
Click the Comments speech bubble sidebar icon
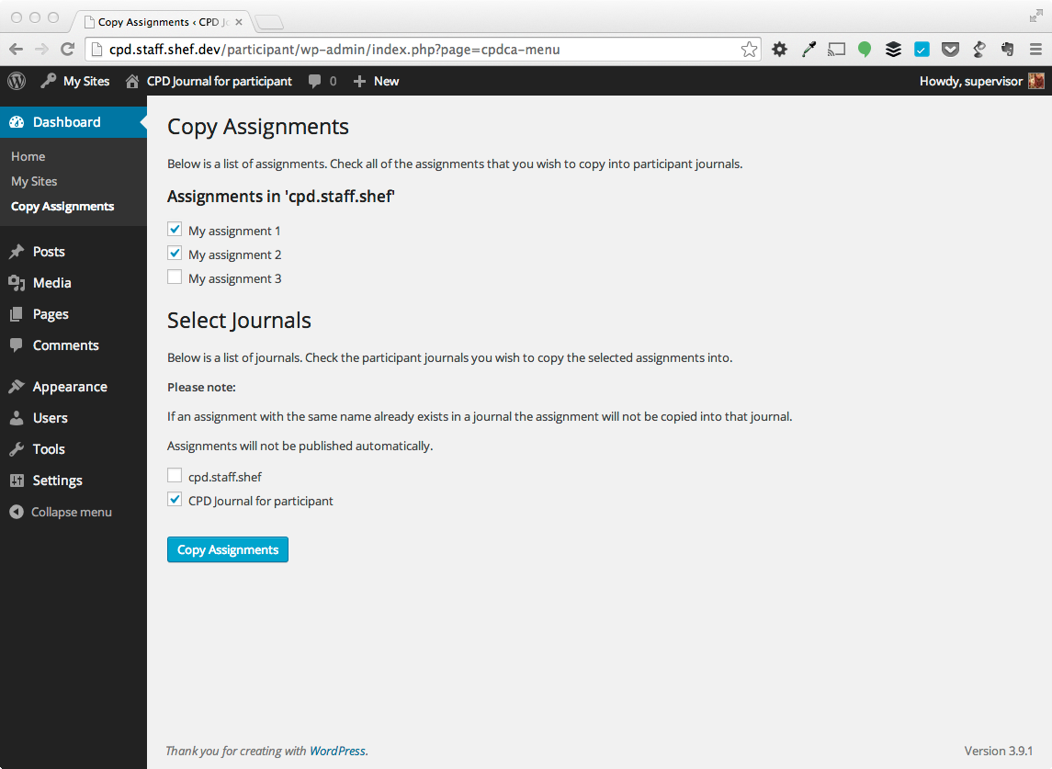[17, 345]
